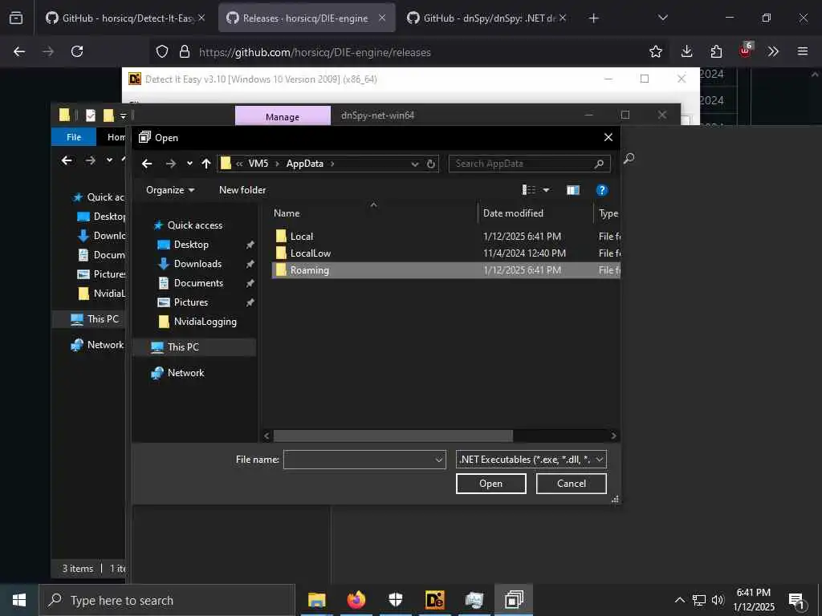This screenshot has width=822, height=616.
Task: Open the Manage tab in File Explorer
Action: coord(282,117)
